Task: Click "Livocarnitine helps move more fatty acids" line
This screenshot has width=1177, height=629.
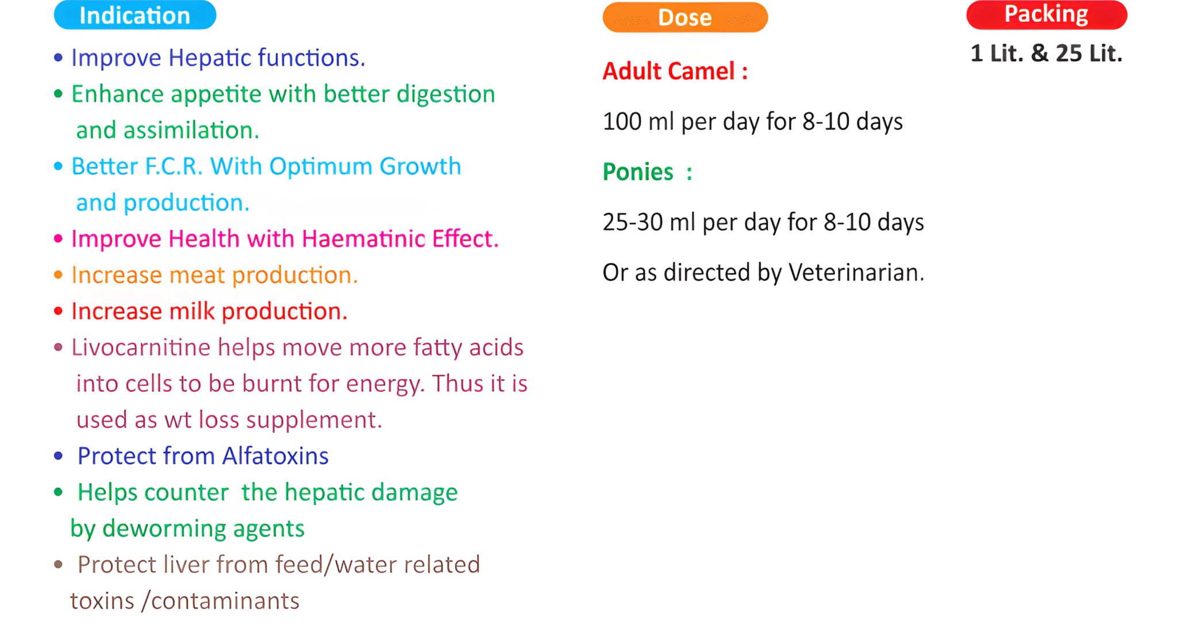Action: [x=297, y=348]
